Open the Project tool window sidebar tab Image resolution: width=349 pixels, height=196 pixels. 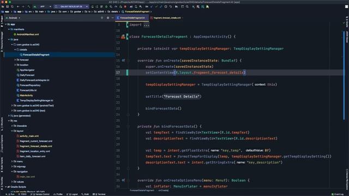pyautogui.click(x=2, y=21)
